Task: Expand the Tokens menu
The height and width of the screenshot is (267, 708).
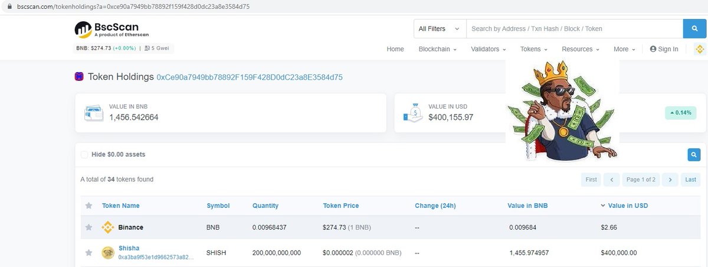Action: pos(533,49)
